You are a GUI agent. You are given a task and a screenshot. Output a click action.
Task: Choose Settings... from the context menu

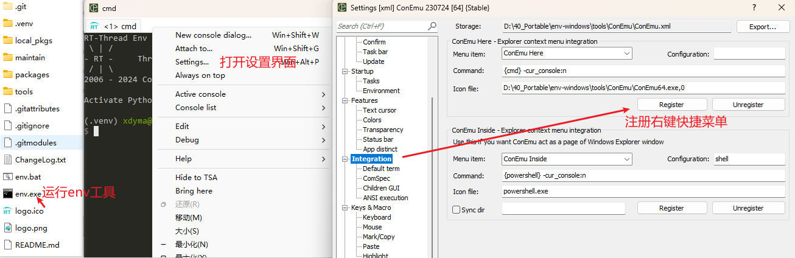pyautogui.click(x=192, y=62)
